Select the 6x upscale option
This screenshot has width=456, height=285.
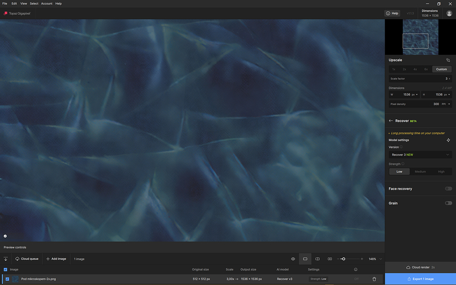pyautogui.click(x=426, y=69)
